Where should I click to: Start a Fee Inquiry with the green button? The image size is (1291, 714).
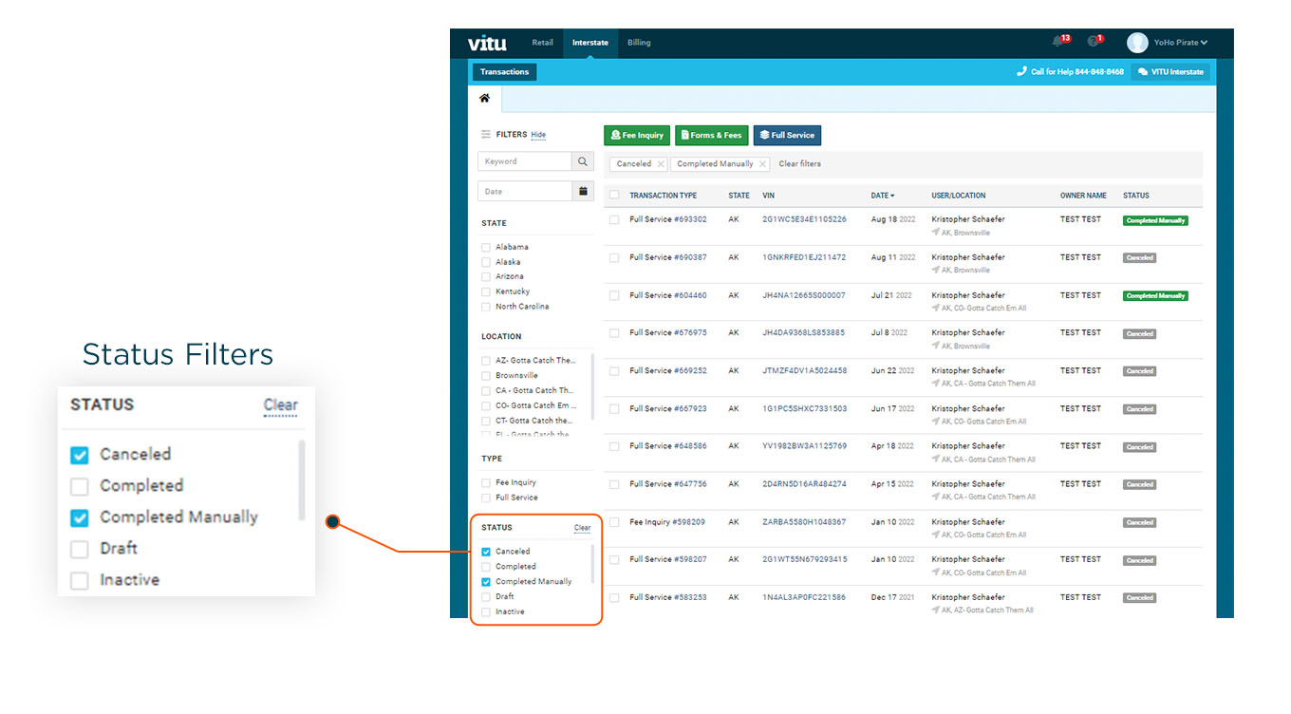(637, 136)
